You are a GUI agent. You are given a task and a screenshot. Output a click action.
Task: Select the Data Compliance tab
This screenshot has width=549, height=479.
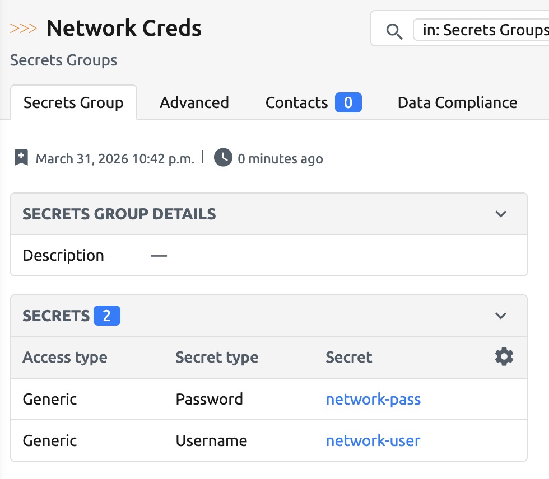(x=457, y=103)
